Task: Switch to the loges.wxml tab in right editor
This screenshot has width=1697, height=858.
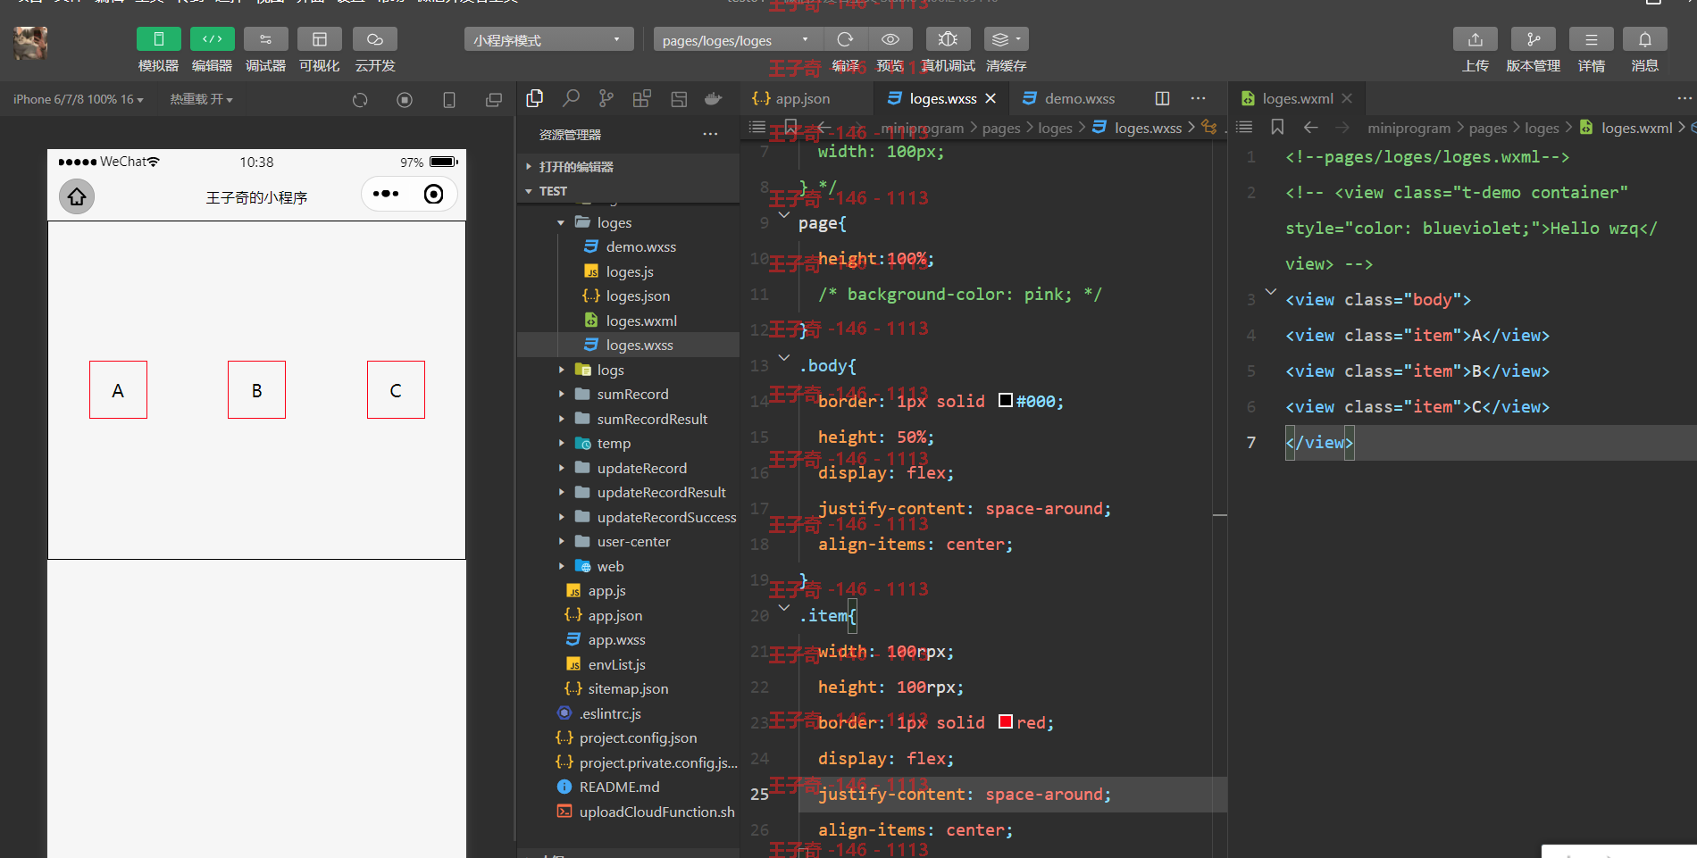Action: click(x=1298, y=98)
